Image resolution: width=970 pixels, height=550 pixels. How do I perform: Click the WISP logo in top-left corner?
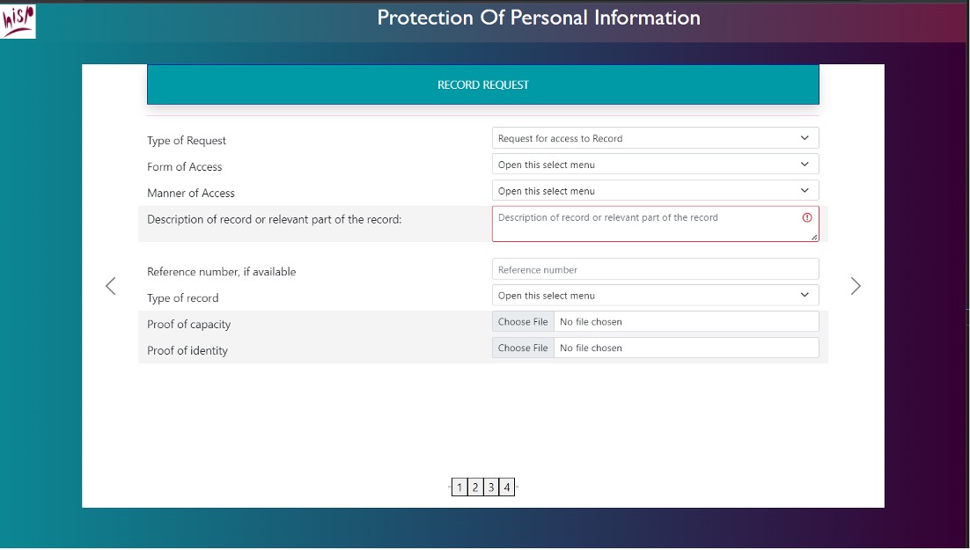[18, 21]
